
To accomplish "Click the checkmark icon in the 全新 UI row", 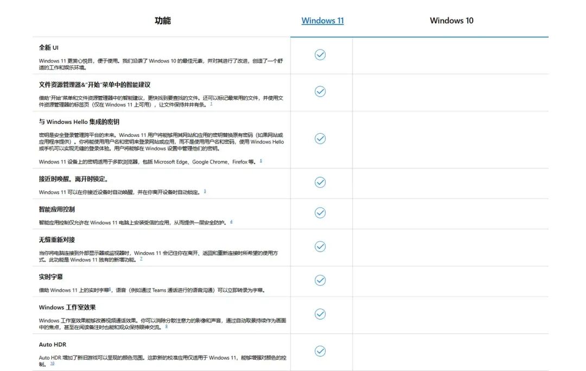I will [x=320, y=55].
